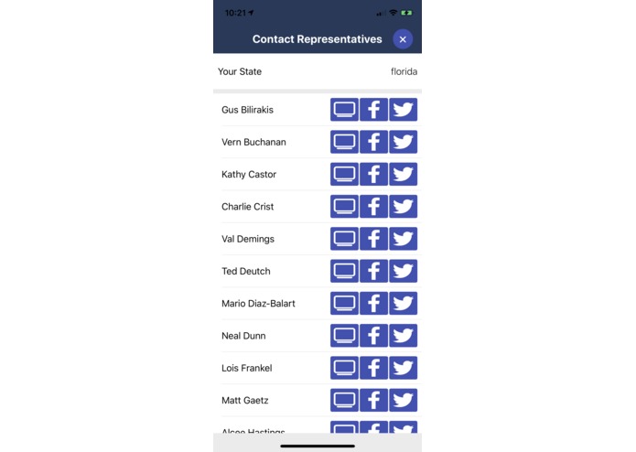
Task: Tap the Val Demings name entry
Action: 247,239
